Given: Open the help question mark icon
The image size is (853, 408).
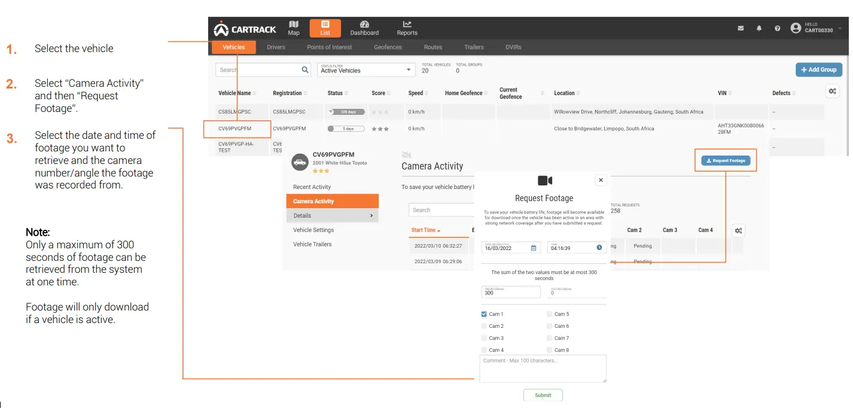Looking at the screenshot, I should click(777, 28).
